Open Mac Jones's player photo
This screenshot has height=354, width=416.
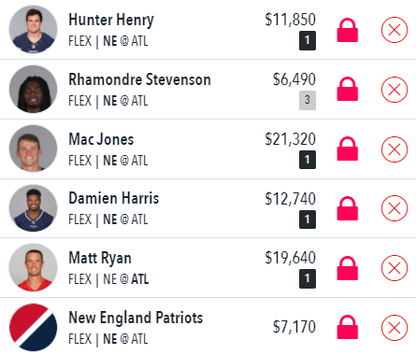34,149
